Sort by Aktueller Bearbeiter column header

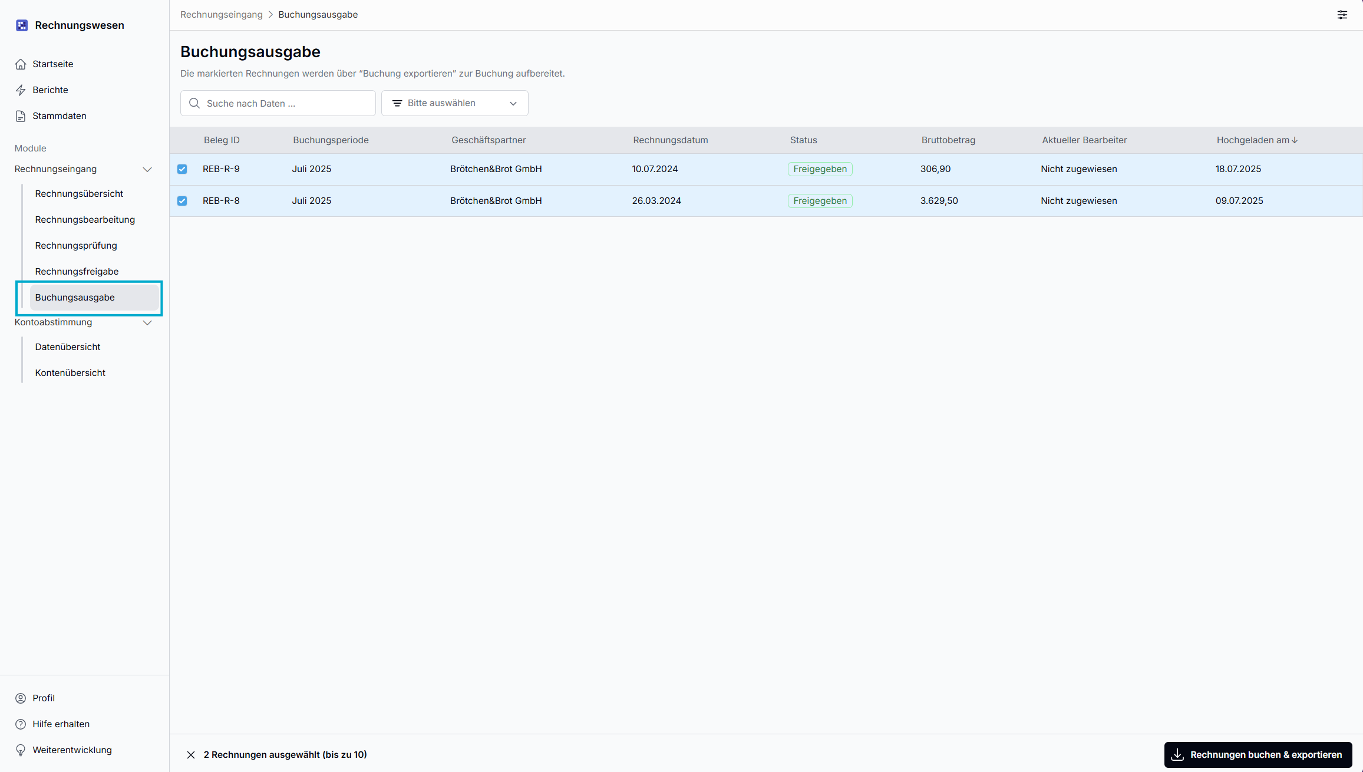[1084, 140]
